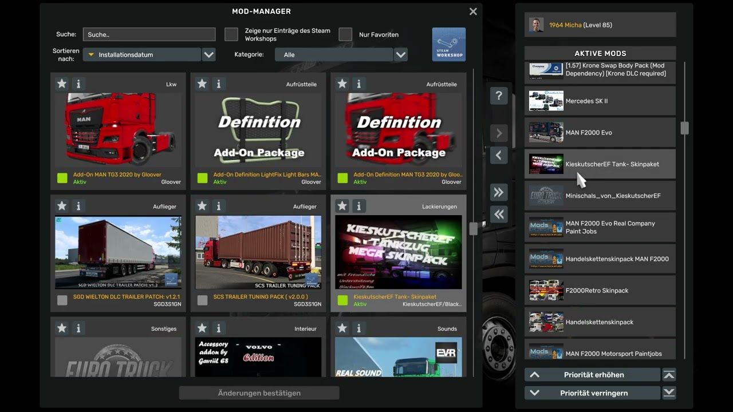Open info for the Interieur mod
This screenshot has height=412, width=733.
pos(219,328)
